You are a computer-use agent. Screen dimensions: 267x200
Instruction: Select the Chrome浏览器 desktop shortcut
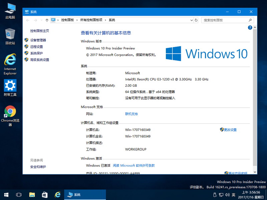10,116
